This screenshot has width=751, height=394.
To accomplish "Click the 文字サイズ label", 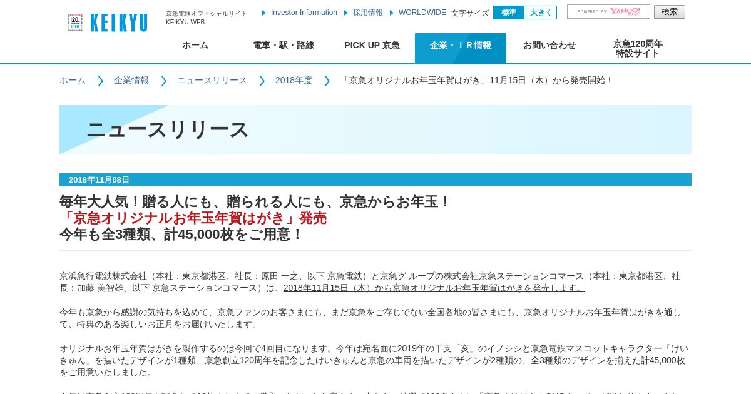I will coord(470,13).
